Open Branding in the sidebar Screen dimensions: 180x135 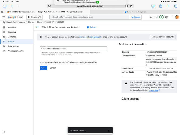(x=17, y=32)
